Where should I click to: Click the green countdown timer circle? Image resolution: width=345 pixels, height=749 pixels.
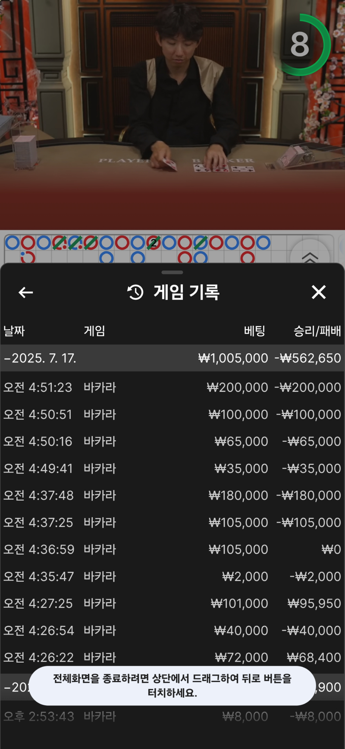303,45
